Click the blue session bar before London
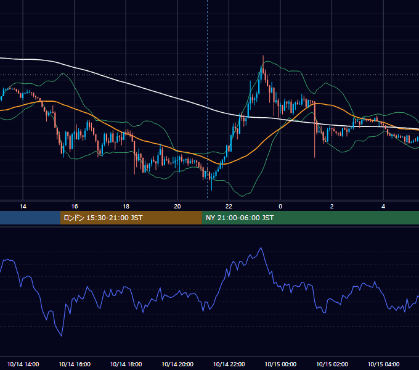The width and height of the screenshot is (419, 370). [30, 218]
